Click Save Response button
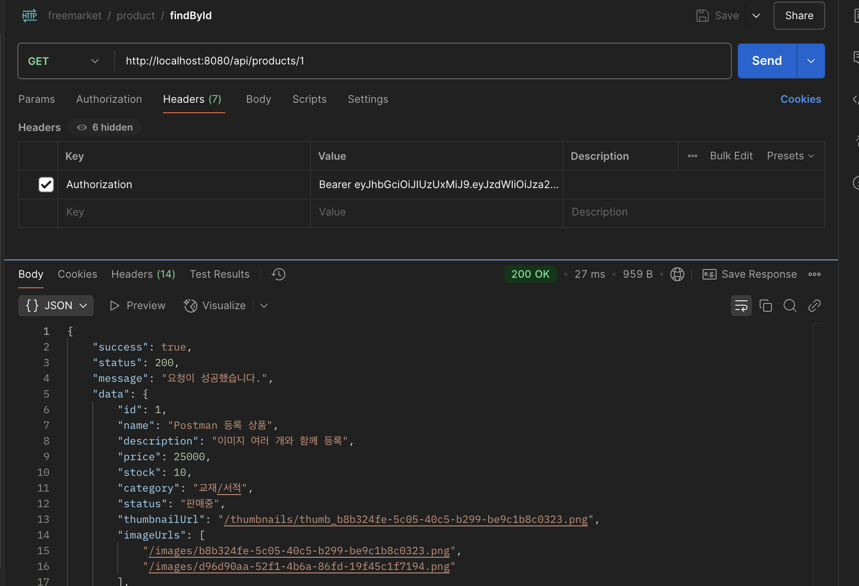 [750, 274]
